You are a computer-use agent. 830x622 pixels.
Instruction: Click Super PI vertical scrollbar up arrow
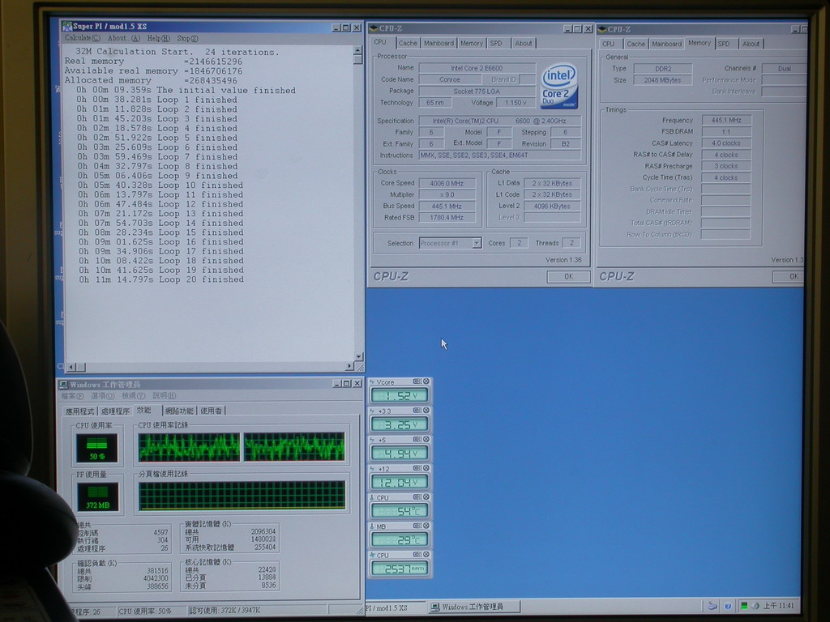[357, 50]
